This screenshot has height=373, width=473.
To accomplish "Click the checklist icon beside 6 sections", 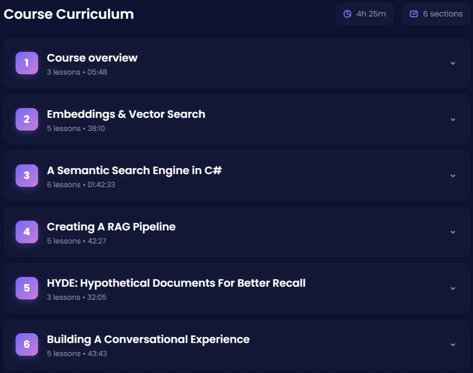I will tap(414, 14).
